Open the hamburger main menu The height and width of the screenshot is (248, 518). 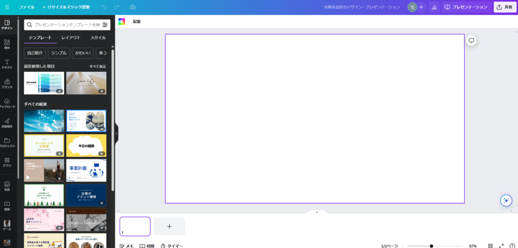(x=7, y=7)
